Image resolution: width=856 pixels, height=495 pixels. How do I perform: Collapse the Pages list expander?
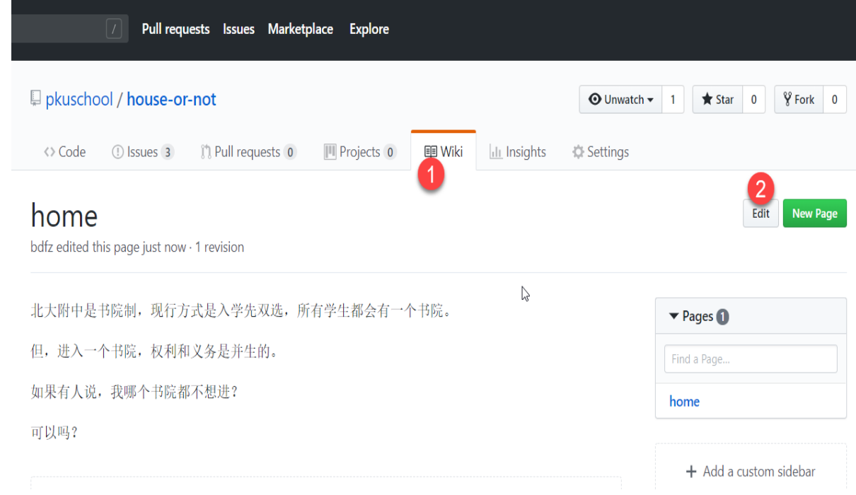673,316
